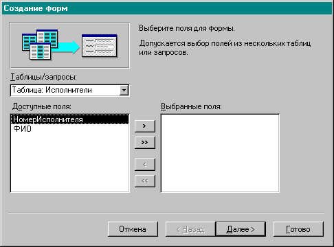Image resolution: width=334 pixels, height=247 pixels.
Task: Finish the wizard with Готово
Action: [298, 229]
